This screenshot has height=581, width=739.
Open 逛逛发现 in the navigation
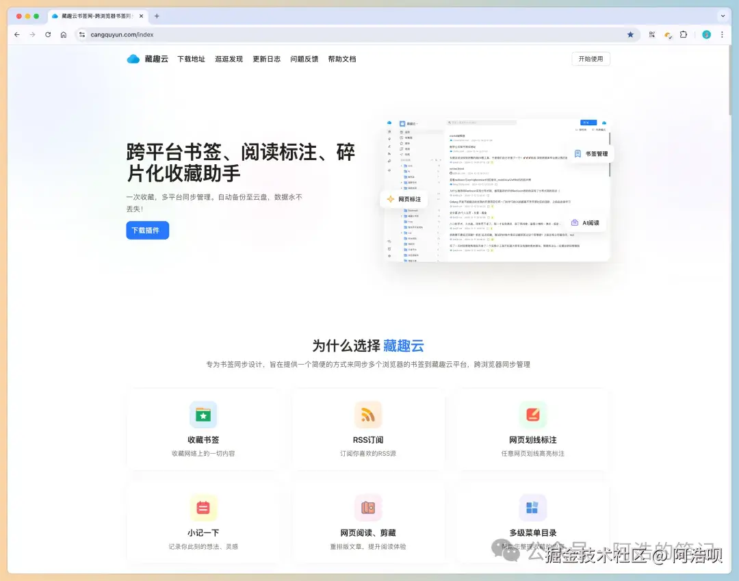(229, 59)
